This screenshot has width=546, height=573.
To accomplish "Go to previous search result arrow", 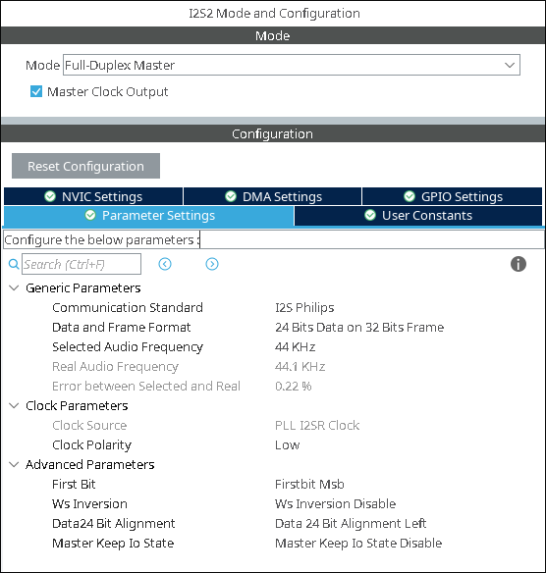I will click(165, 264).
